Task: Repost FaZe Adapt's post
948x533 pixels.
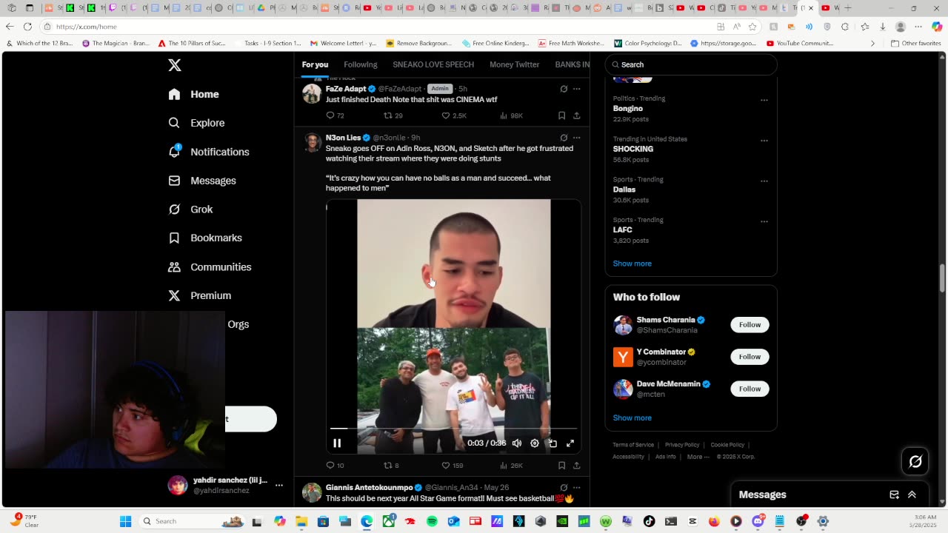Action: (x=393, y=115)
